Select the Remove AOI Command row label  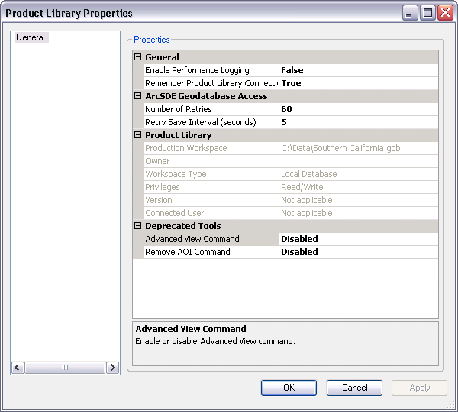(211, 252)
